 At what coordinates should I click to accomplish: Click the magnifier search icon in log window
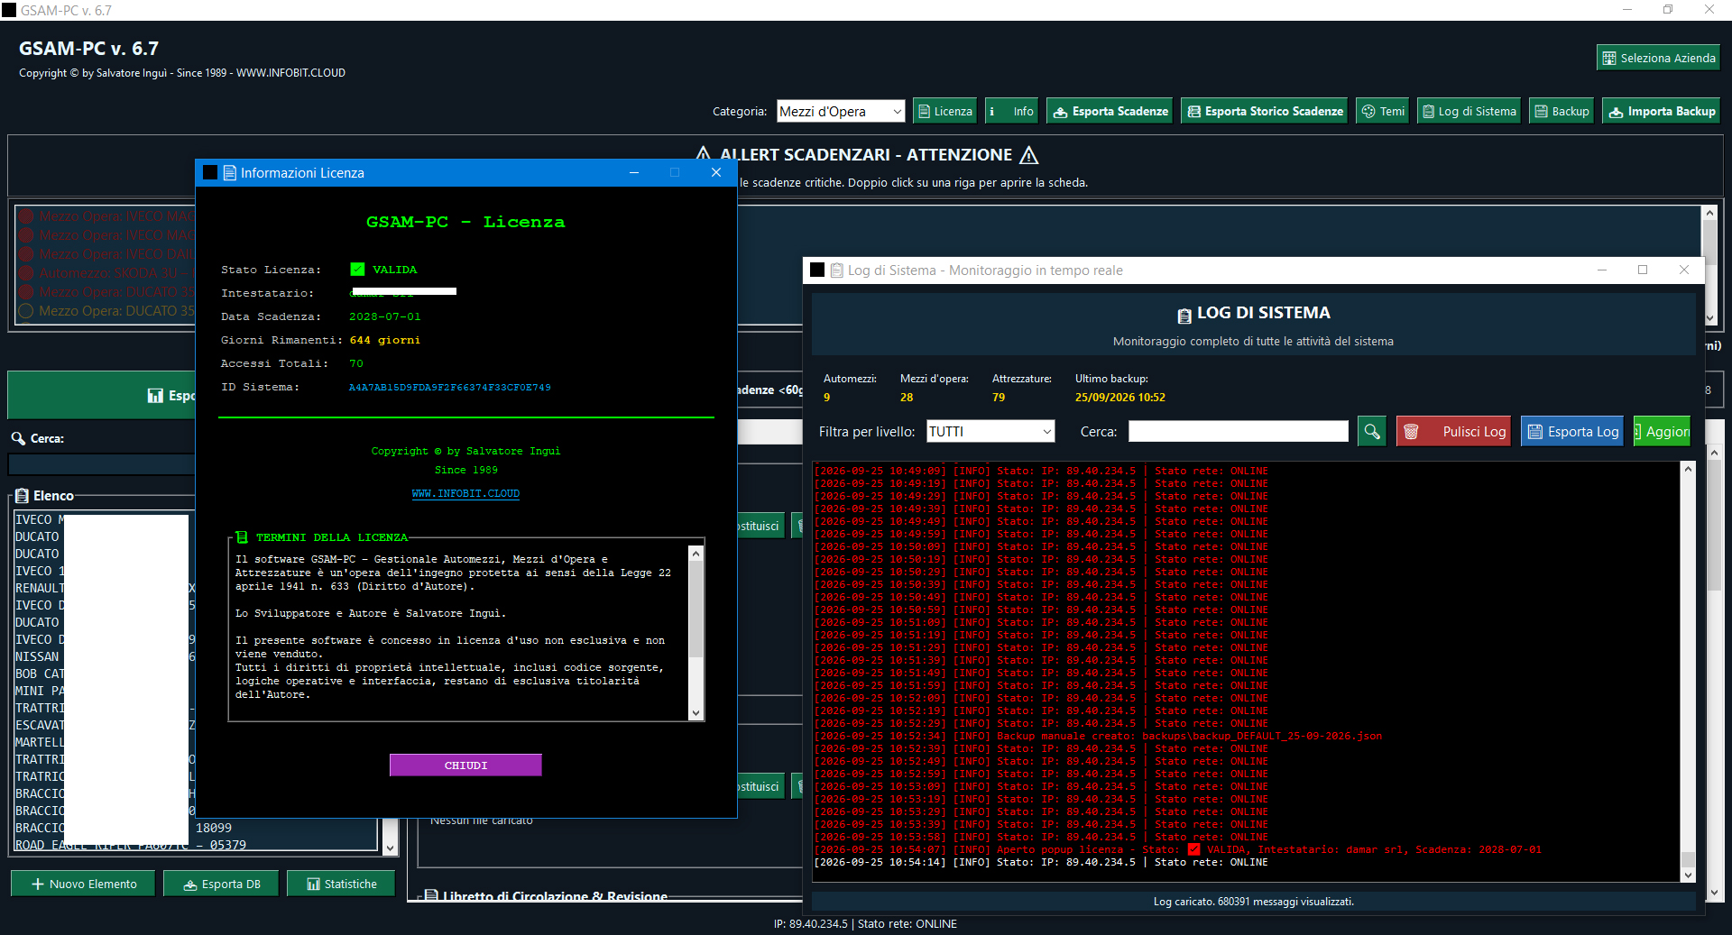(1372, 431)
